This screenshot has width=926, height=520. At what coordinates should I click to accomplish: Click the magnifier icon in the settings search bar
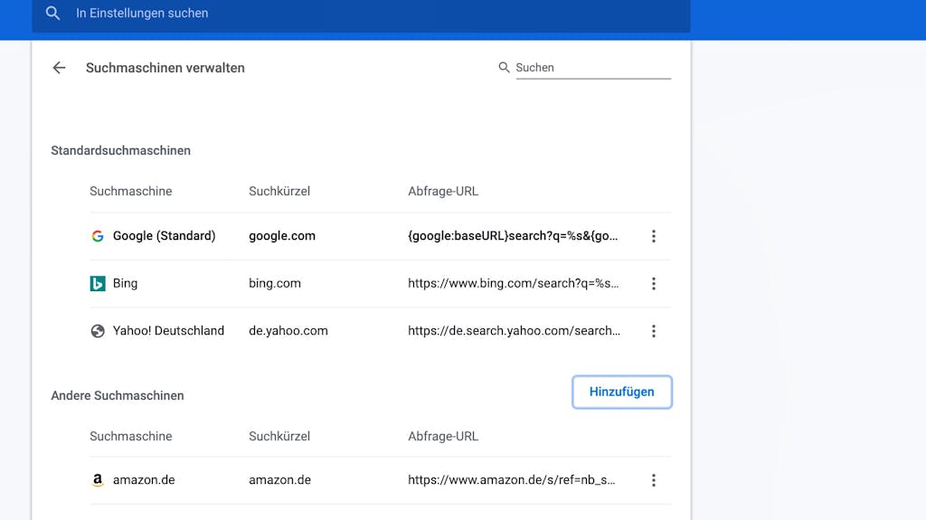52,13
